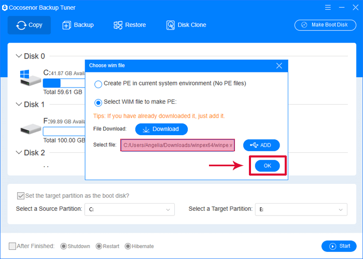Select the Hibernate radio option
This screenshot has width=363, height=259.
pos(128,246)
